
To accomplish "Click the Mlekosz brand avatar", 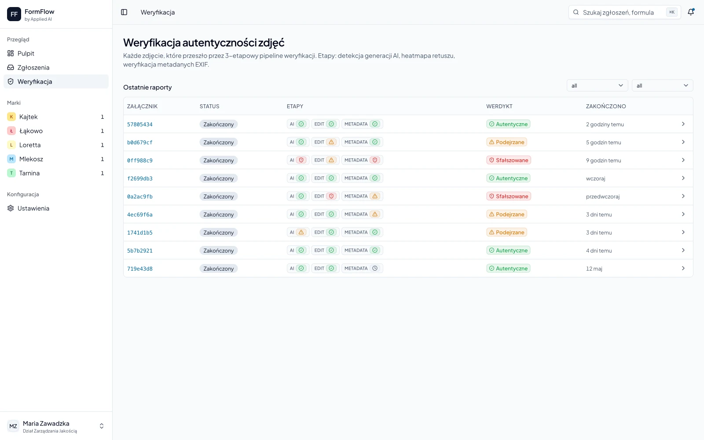I will [11, 159].
